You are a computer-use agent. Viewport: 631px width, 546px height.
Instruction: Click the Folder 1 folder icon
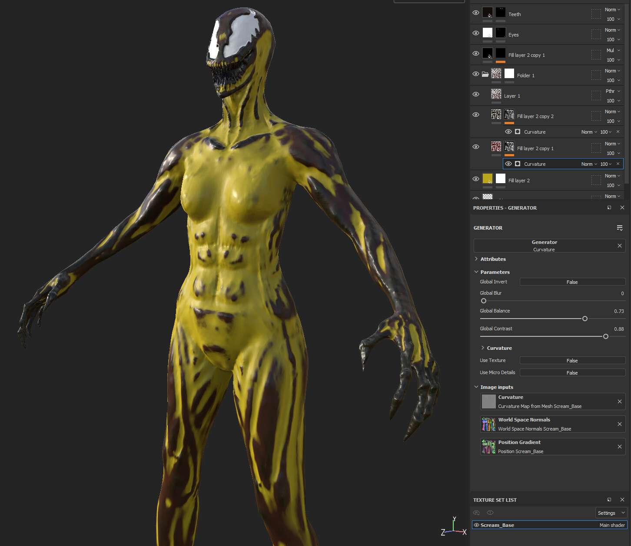click(485, 74)
